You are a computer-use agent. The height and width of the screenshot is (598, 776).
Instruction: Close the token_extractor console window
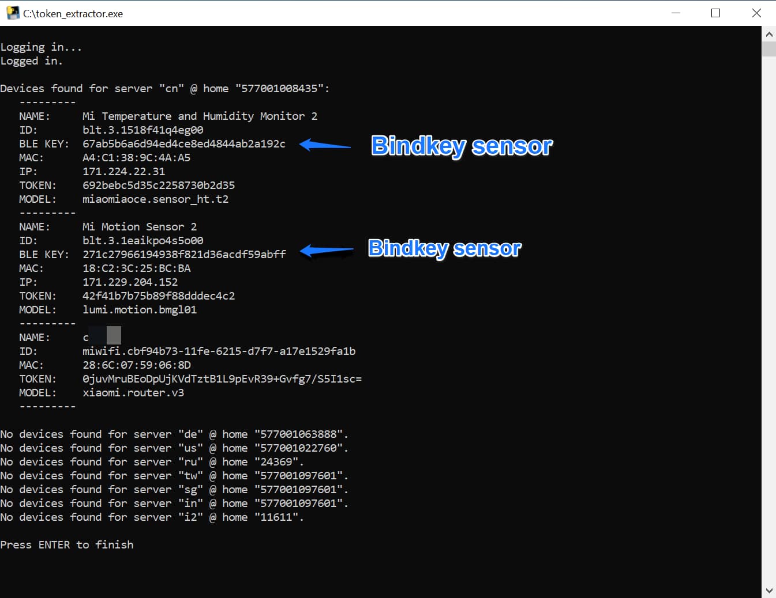tap(756, 13)
